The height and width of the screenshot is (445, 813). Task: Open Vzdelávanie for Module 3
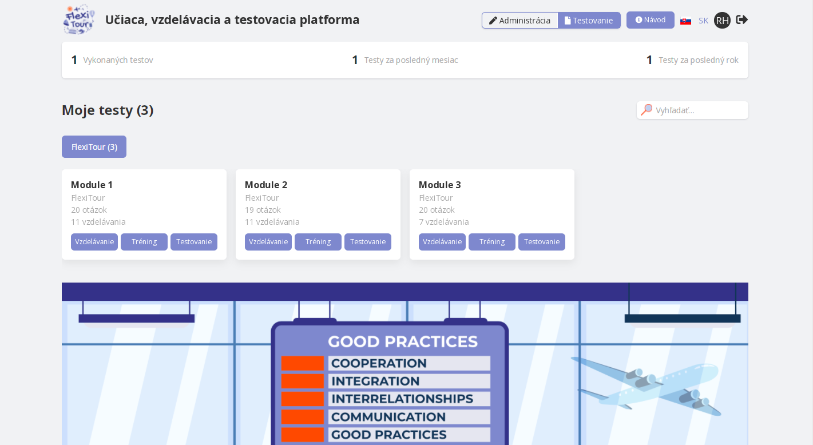pos(442,242)
